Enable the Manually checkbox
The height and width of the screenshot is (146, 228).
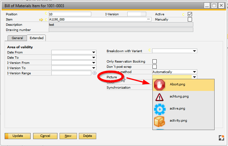(190, 20)
